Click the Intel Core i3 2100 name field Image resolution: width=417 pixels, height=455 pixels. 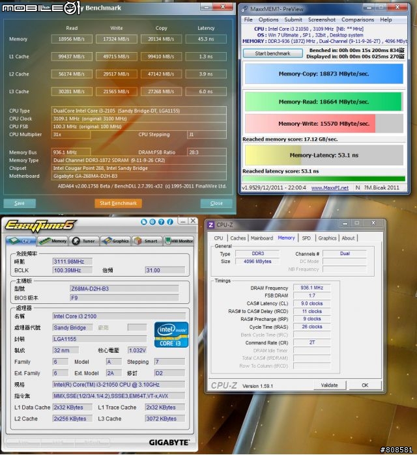click(x=119, y=316)
